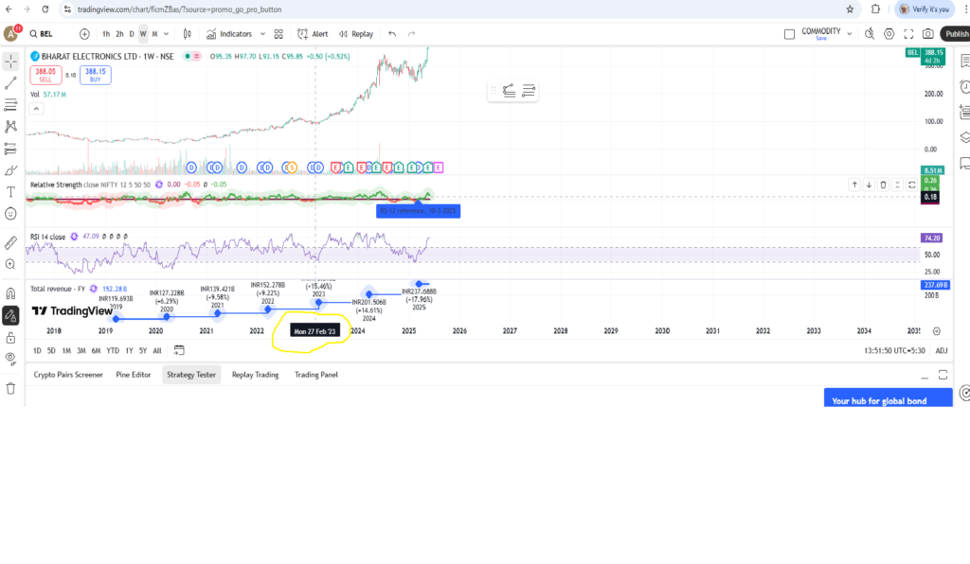Move Relative Strength pane up
Screen dimensions: 970x564
tap(854, 185)
